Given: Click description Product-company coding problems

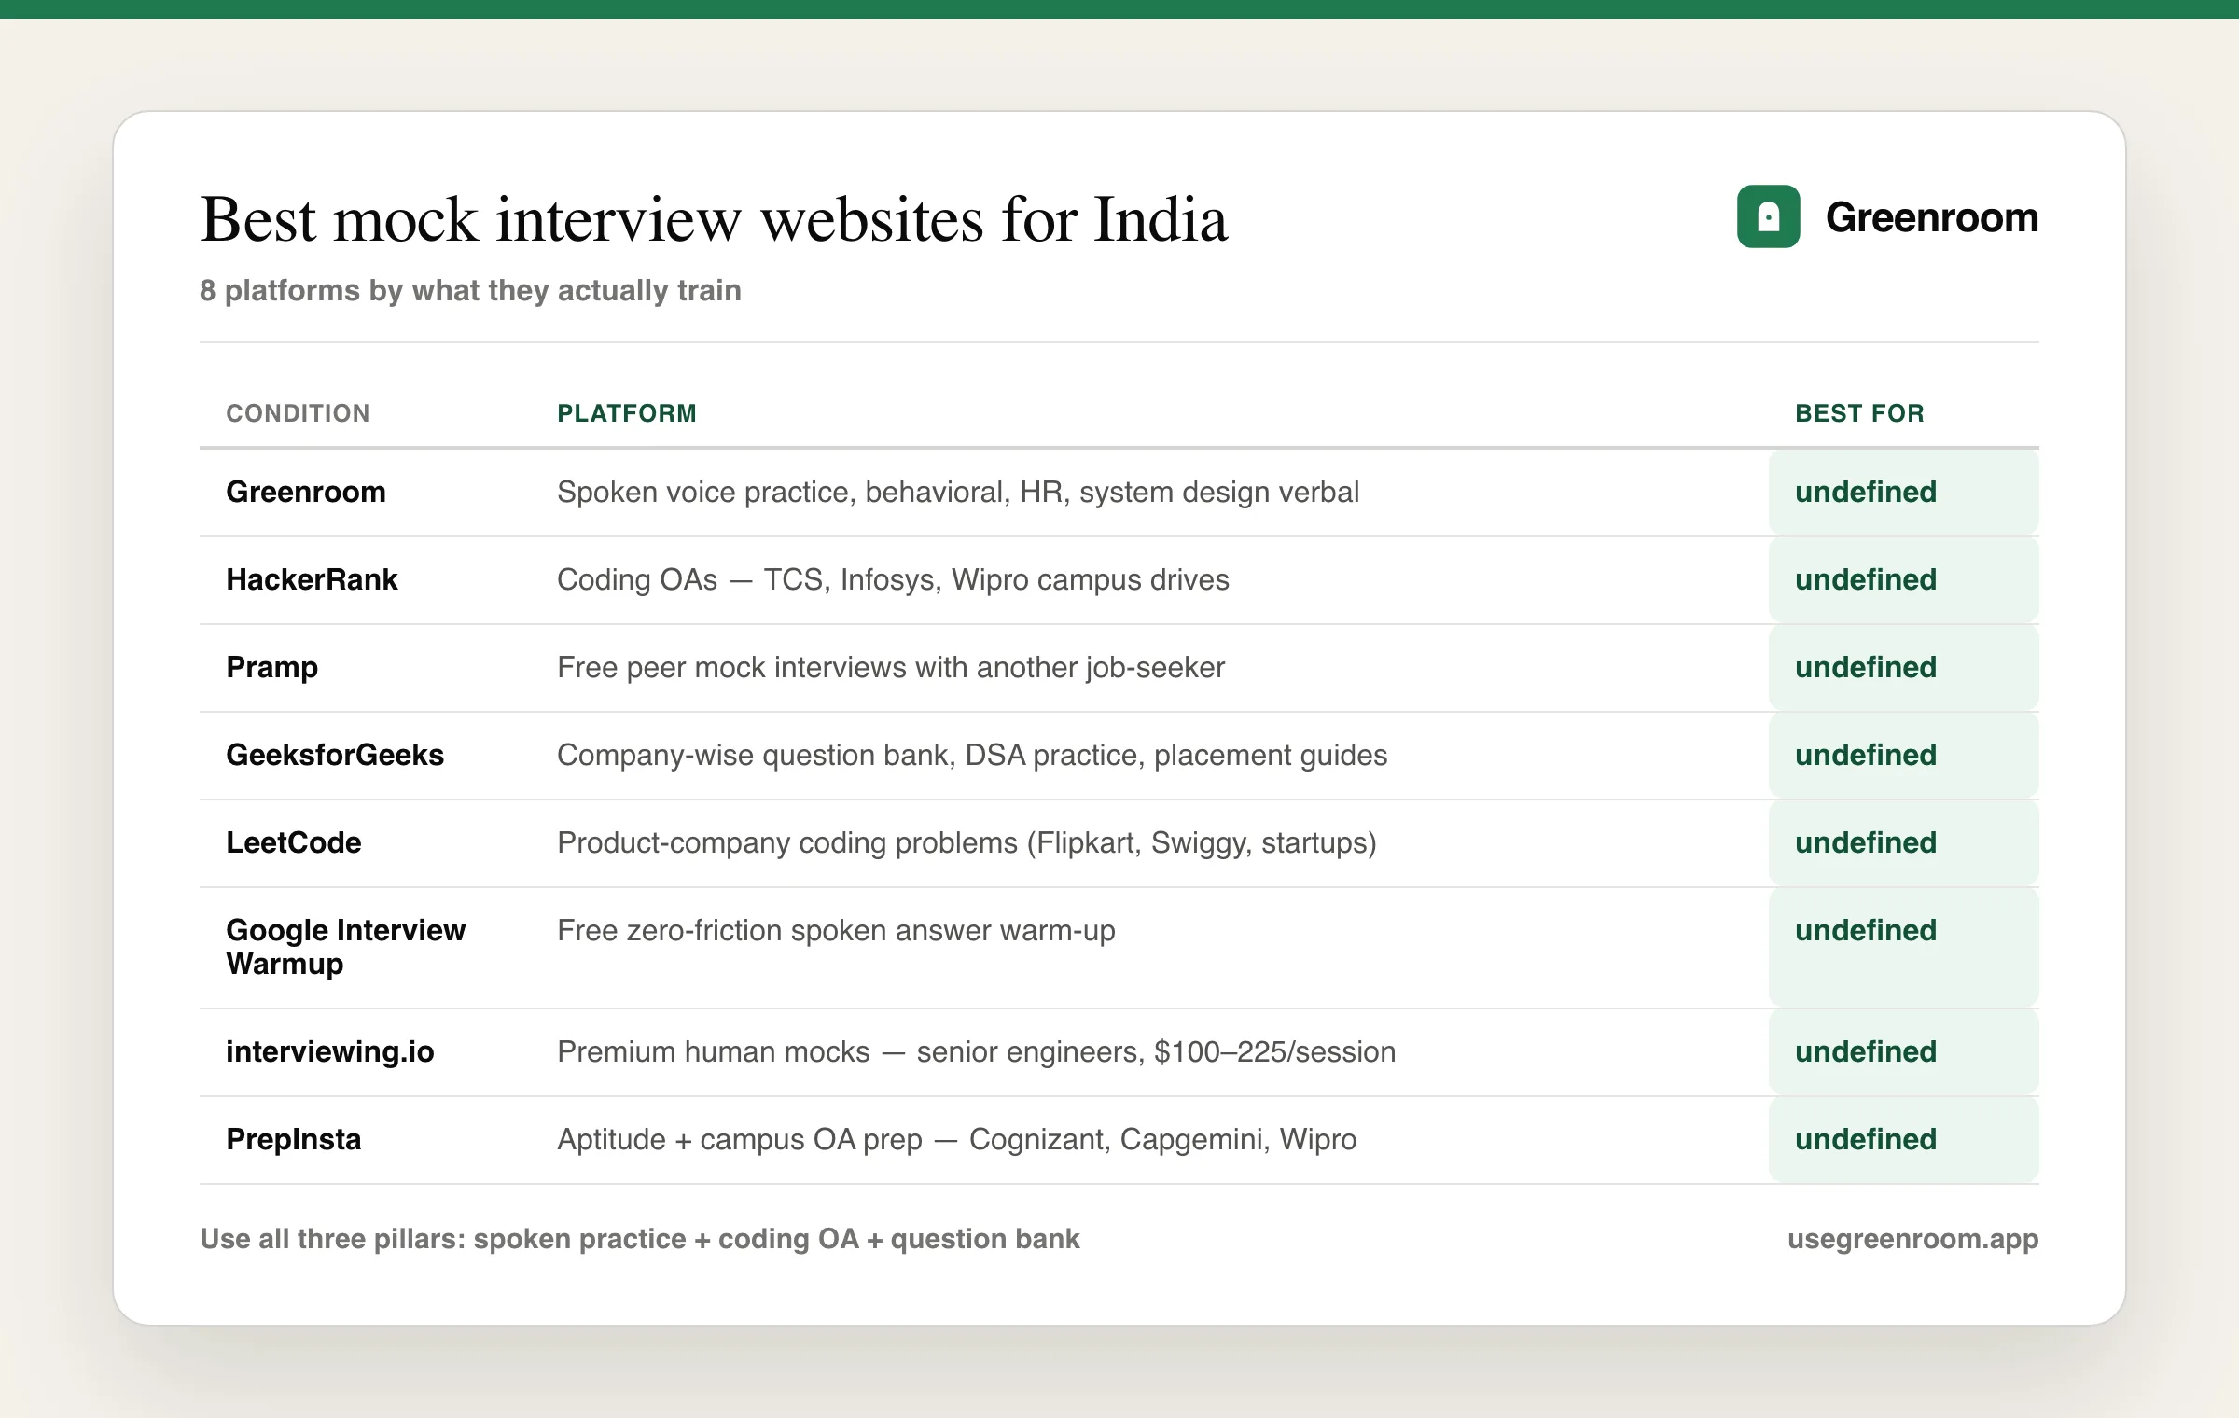Looking at the screenshot, I should tap(967, 843).
